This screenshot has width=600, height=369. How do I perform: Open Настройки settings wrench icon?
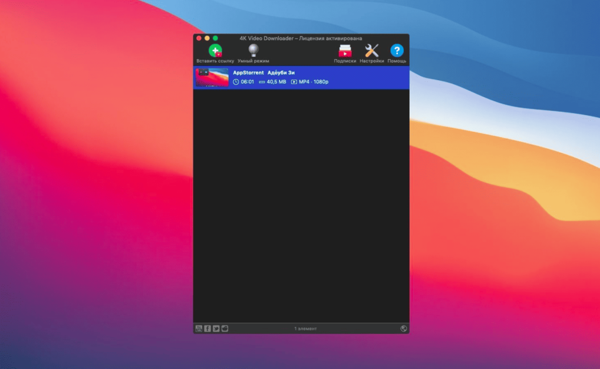click(x=371, y=50)
